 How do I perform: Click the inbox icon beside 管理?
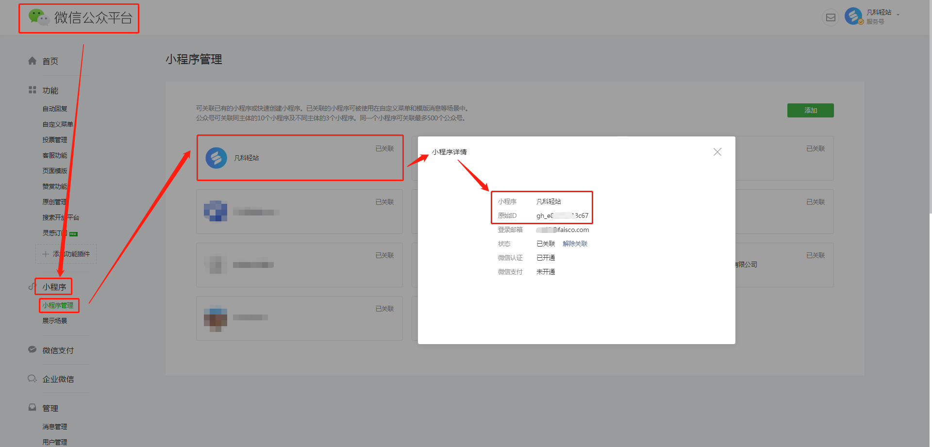pos(33,408)
